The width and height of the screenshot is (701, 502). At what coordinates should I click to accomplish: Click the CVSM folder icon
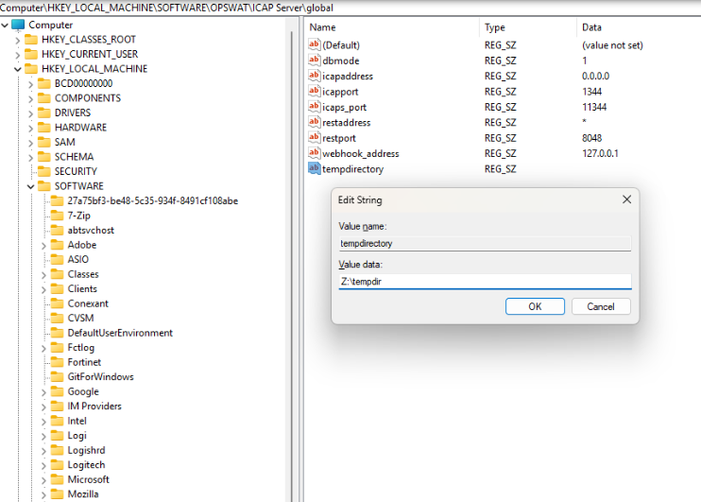(x=58, y=318)
